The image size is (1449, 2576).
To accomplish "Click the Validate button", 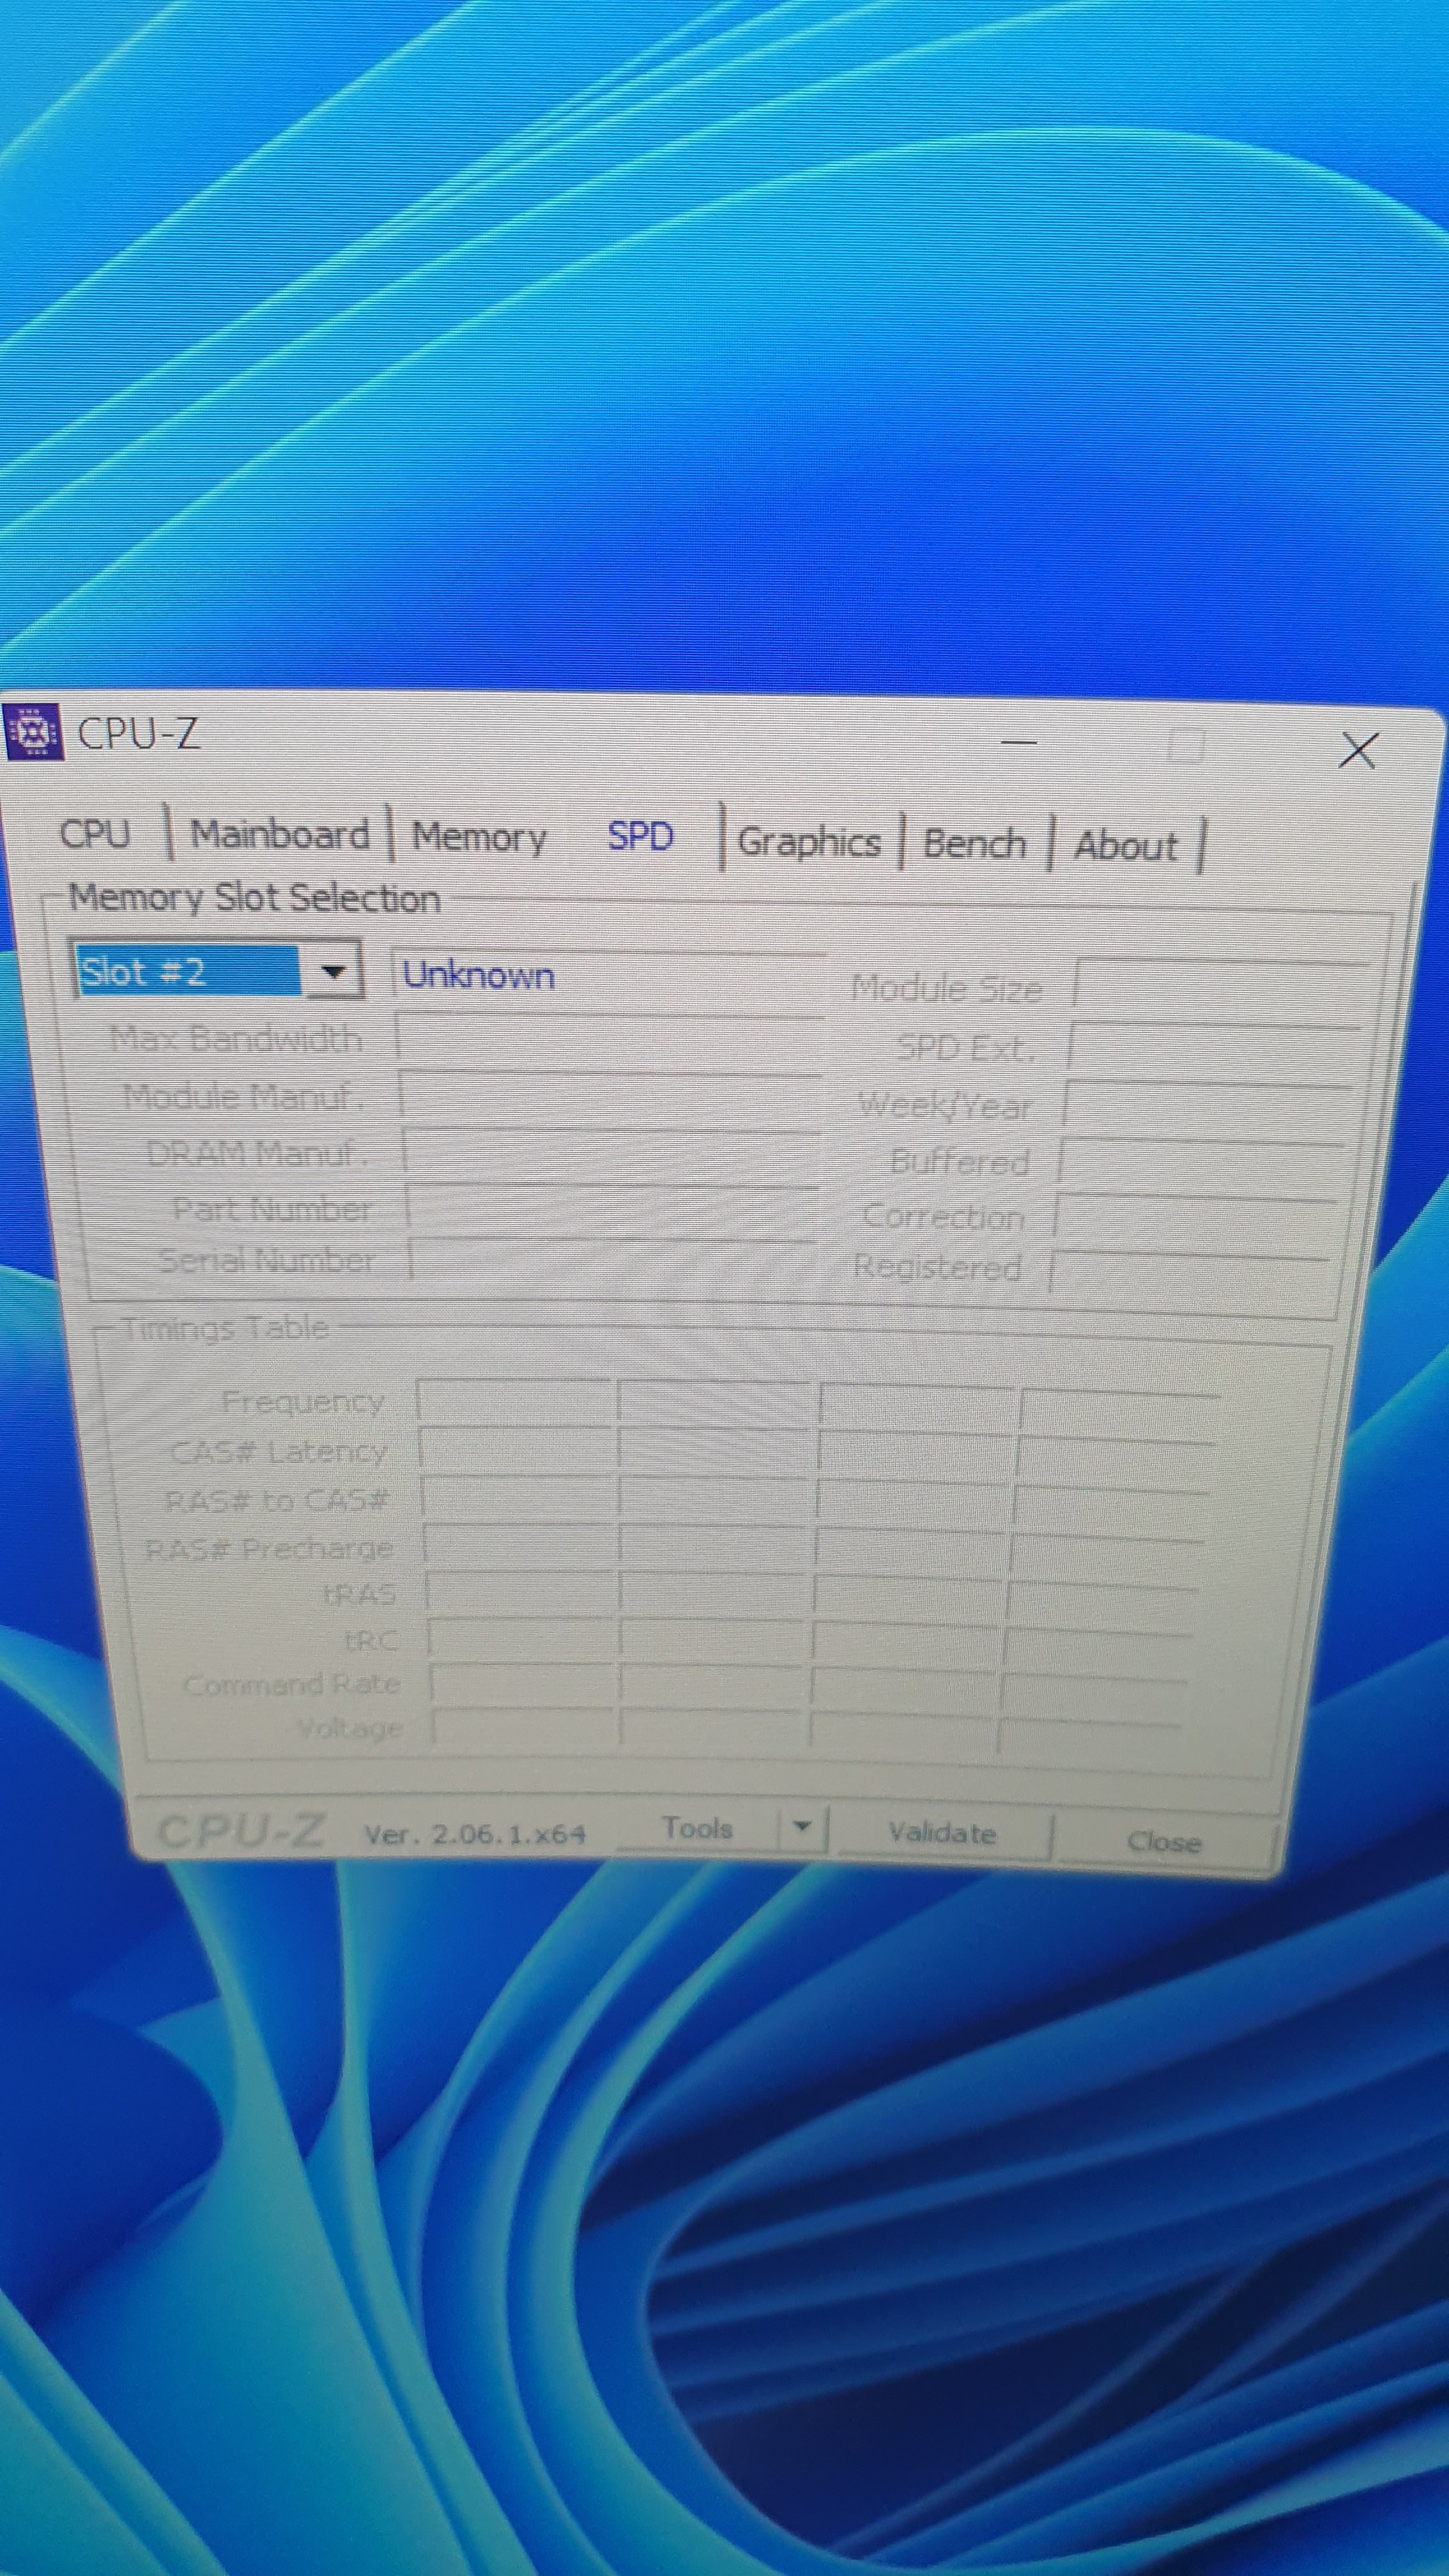I will click(x=942, y=1833).
